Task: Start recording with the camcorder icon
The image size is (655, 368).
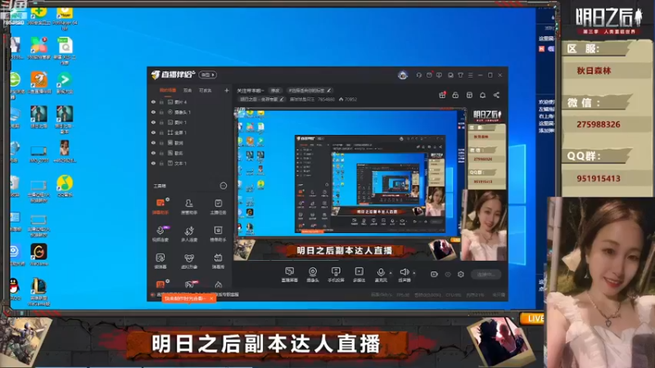Action: click(x=434, y=274)
